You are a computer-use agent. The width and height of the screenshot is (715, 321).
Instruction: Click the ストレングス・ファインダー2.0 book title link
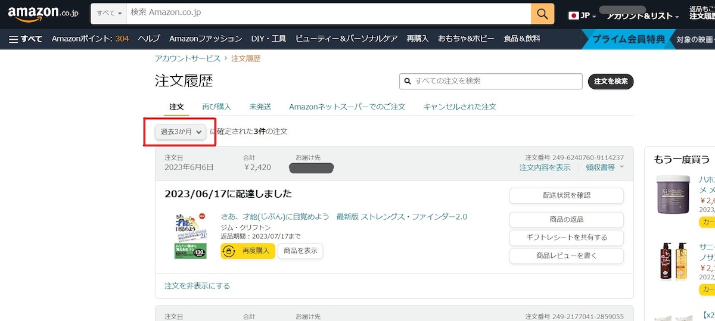click(x=344, y=216)
